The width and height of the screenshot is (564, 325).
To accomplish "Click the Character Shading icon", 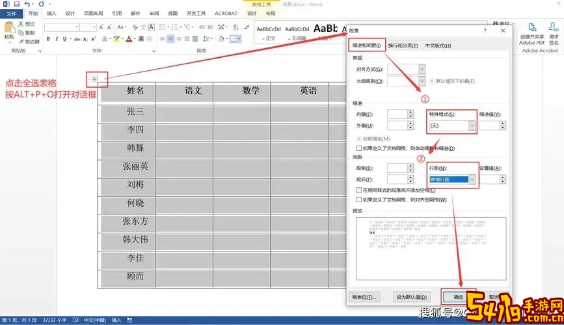I will [141, 39].
